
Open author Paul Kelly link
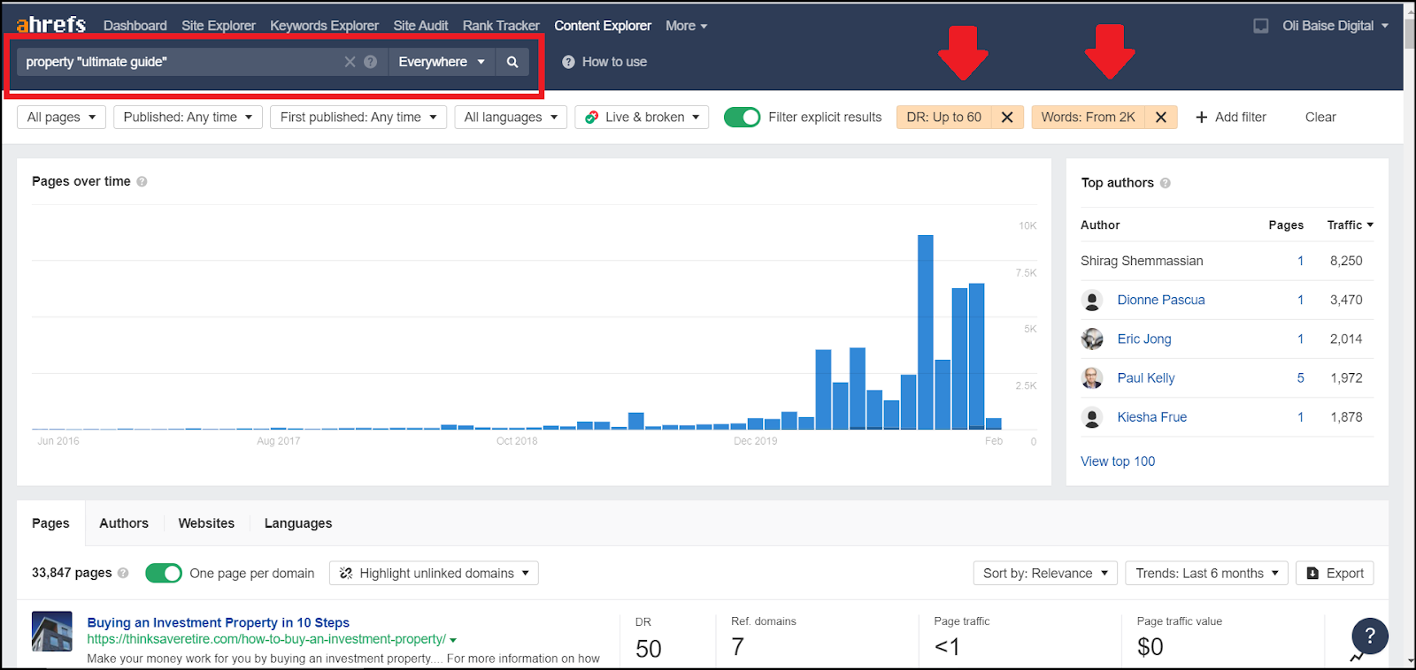[1146, 378]
